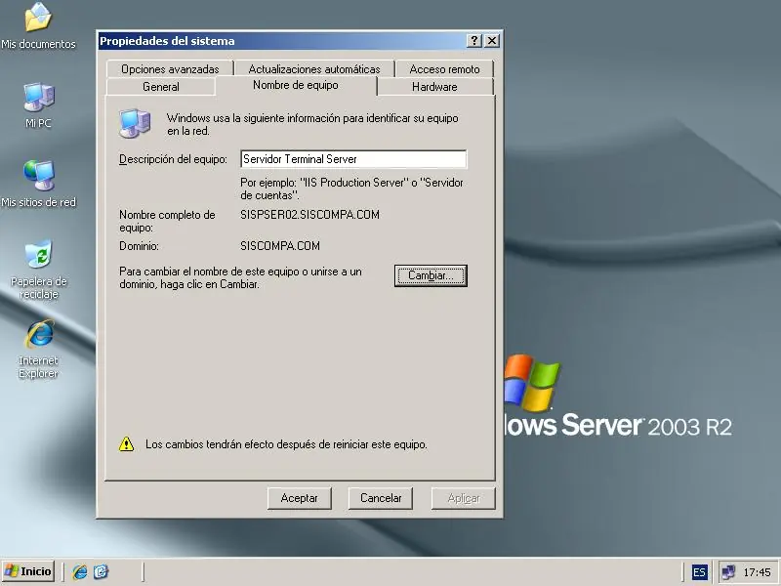Select Papelera de reciclaje icon
Screen dimensions: 781x586
(x=38, y=270)
